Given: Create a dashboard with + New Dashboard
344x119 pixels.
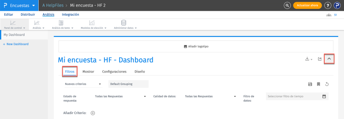Looking at the screenshot, I should pyautogui.click(x=16, y=44).
